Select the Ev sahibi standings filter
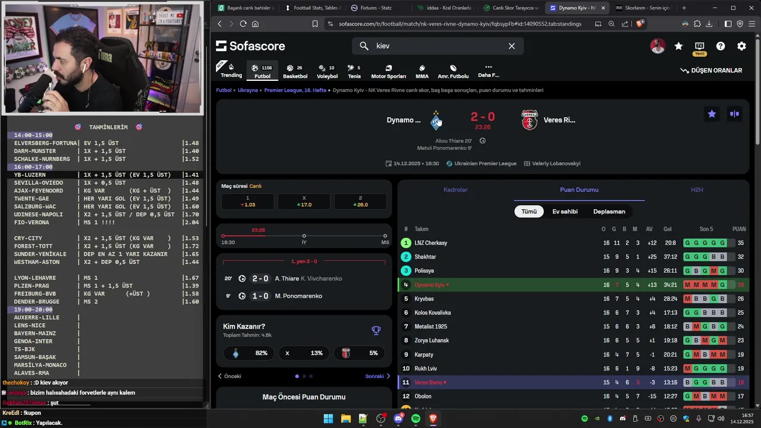This screenshot has height=428, width=761. 565,211
